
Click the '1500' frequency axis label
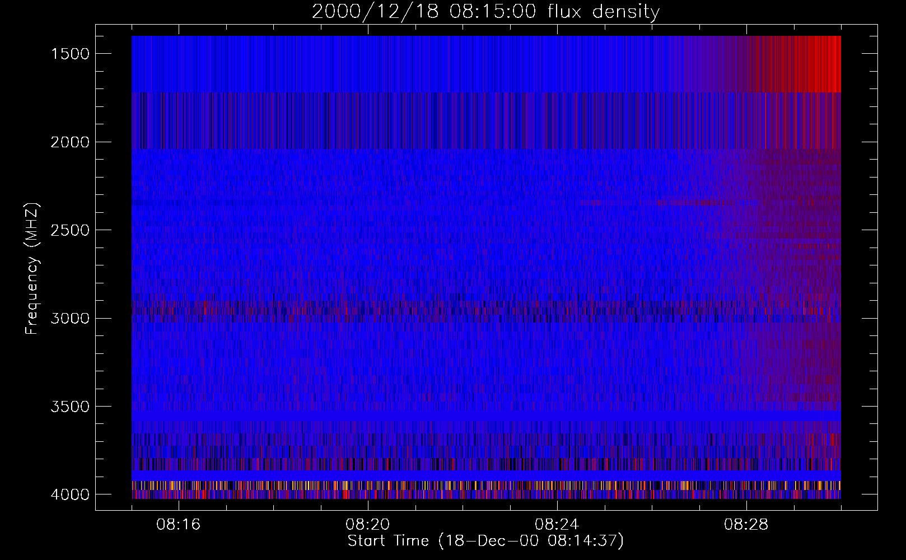pos(70,54)
